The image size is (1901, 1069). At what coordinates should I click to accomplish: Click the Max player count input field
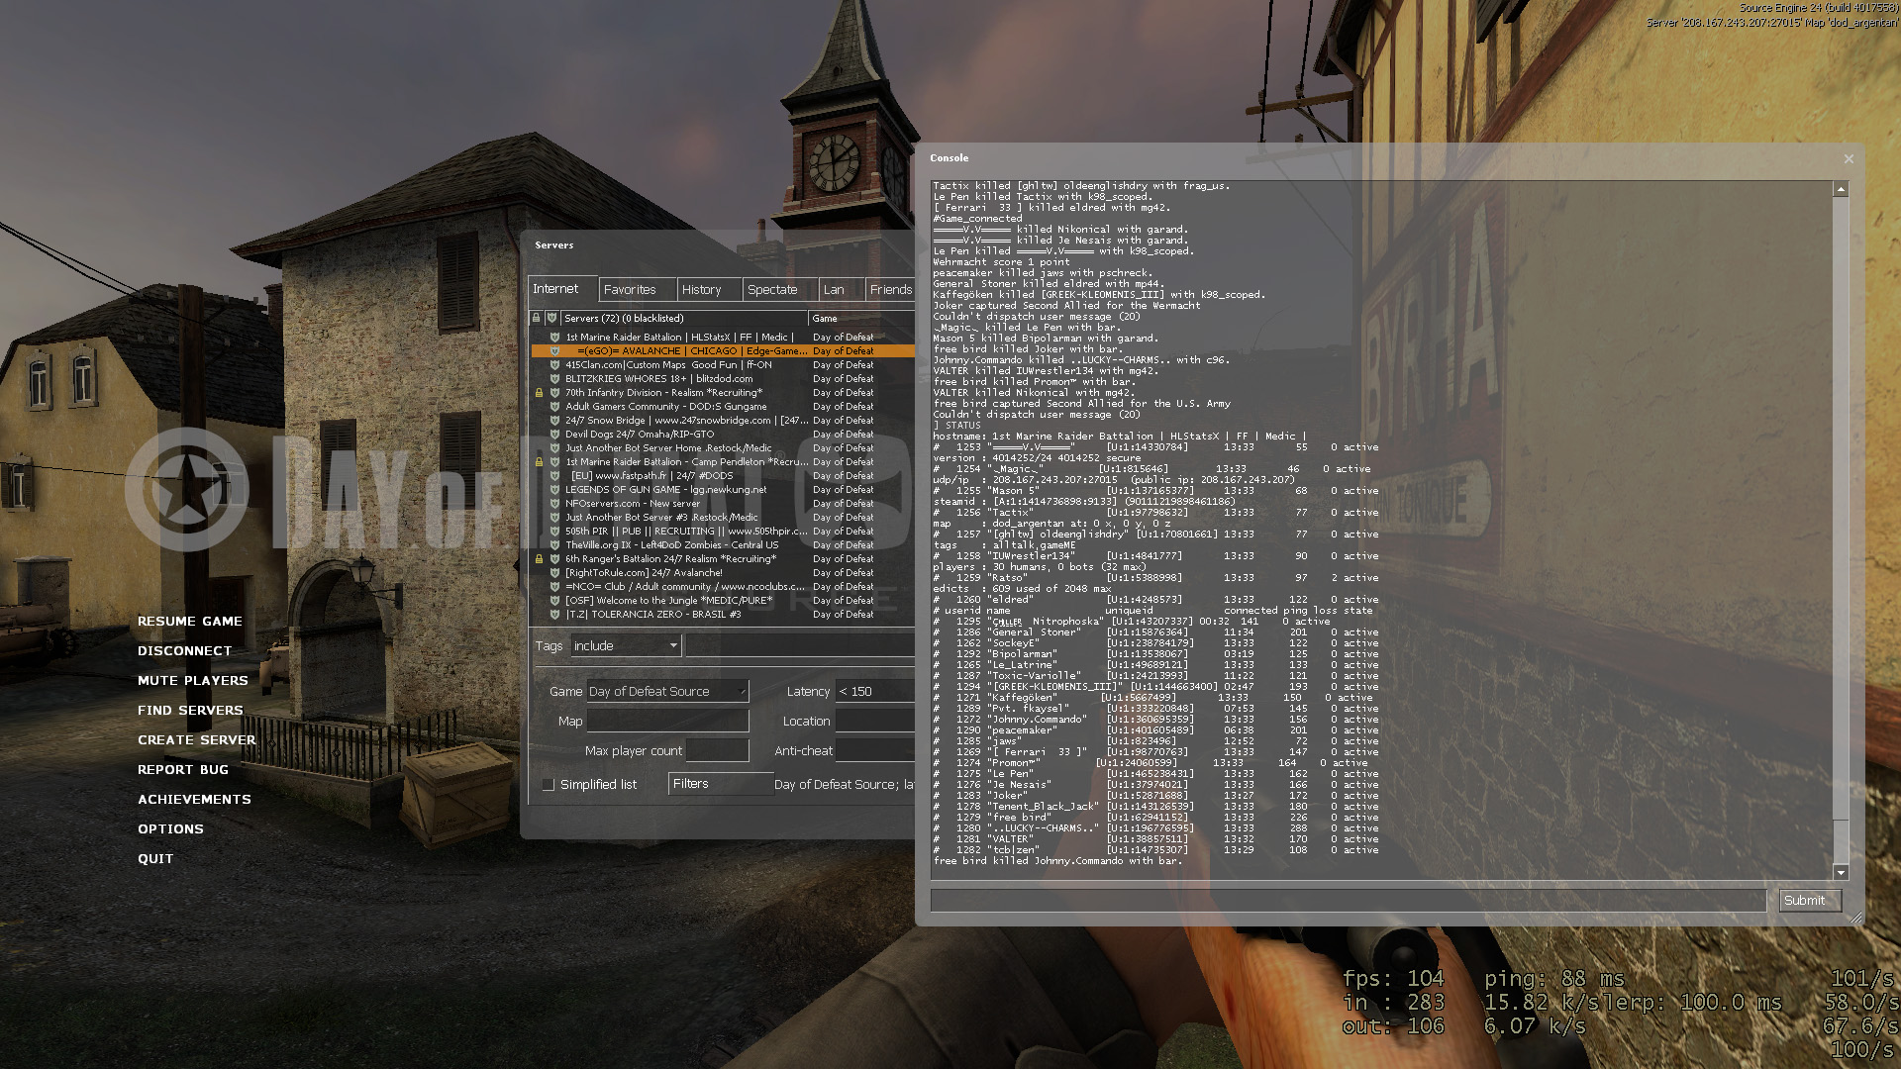[717, 751]
